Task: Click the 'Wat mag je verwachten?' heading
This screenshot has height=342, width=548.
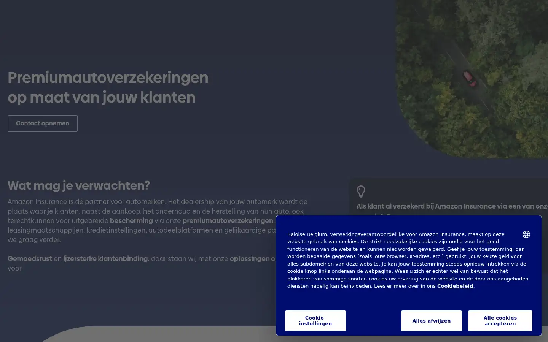Action: click(79, 185)
